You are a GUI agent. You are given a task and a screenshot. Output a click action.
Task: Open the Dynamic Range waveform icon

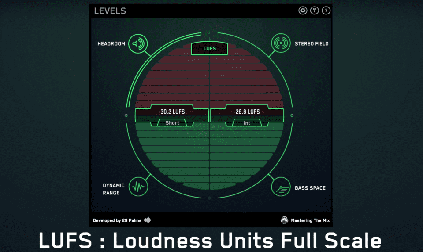click(x=138, y=187)
